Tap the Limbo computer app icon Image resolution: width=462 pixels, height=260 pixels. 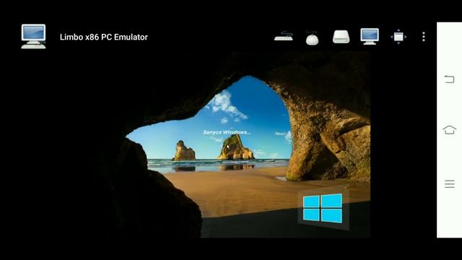(34, 36)
